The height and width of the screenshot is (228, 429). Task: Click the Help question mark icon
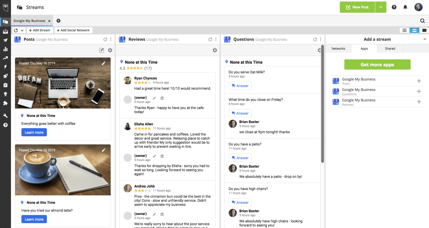tap(394, 7)
